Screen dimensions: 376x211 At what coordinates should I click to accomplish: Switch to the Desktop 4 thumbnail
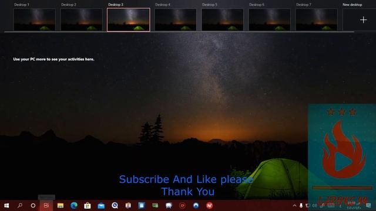(176, 19)
